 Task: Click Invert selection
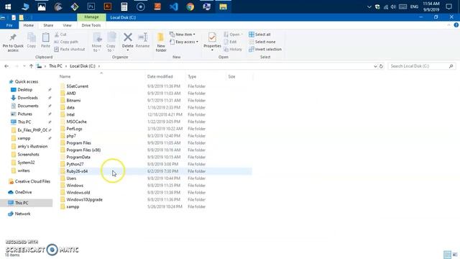265,50
